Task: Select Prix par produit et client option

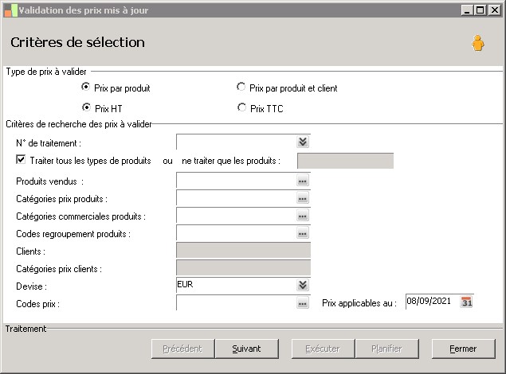Action: tap(241, 88)
